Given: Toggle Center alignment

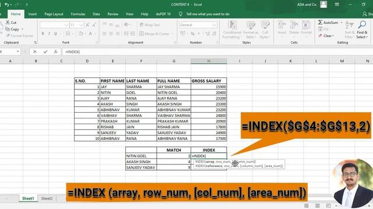Looking at the screenshot, I should (x=111, y=34).
